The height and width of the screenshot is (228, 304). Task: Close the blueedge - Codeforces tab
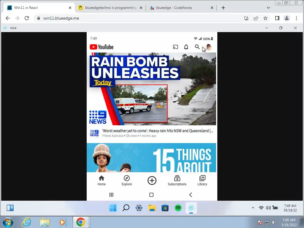[212, 8]
